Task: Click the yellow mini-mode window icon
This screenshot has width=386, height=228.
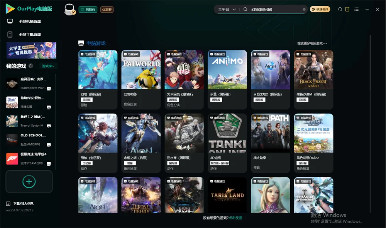Action: 347,9
